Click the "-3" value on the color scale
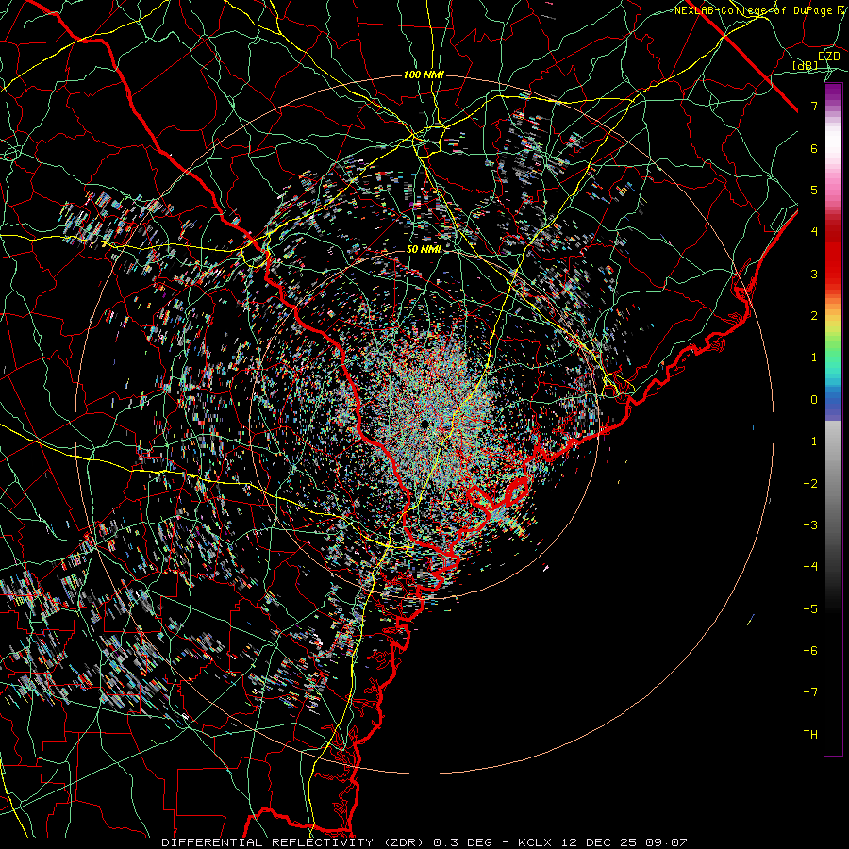 coord(810,525)
